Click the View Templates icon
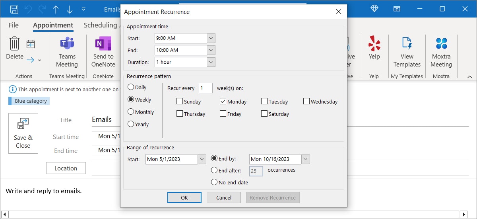Screen dimensions: 477x219 (407, 43)
